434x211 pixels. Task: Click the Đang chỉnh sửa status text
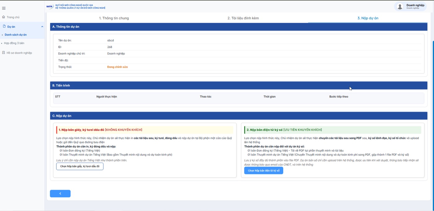pyautogui.click(x=117, y=67)
